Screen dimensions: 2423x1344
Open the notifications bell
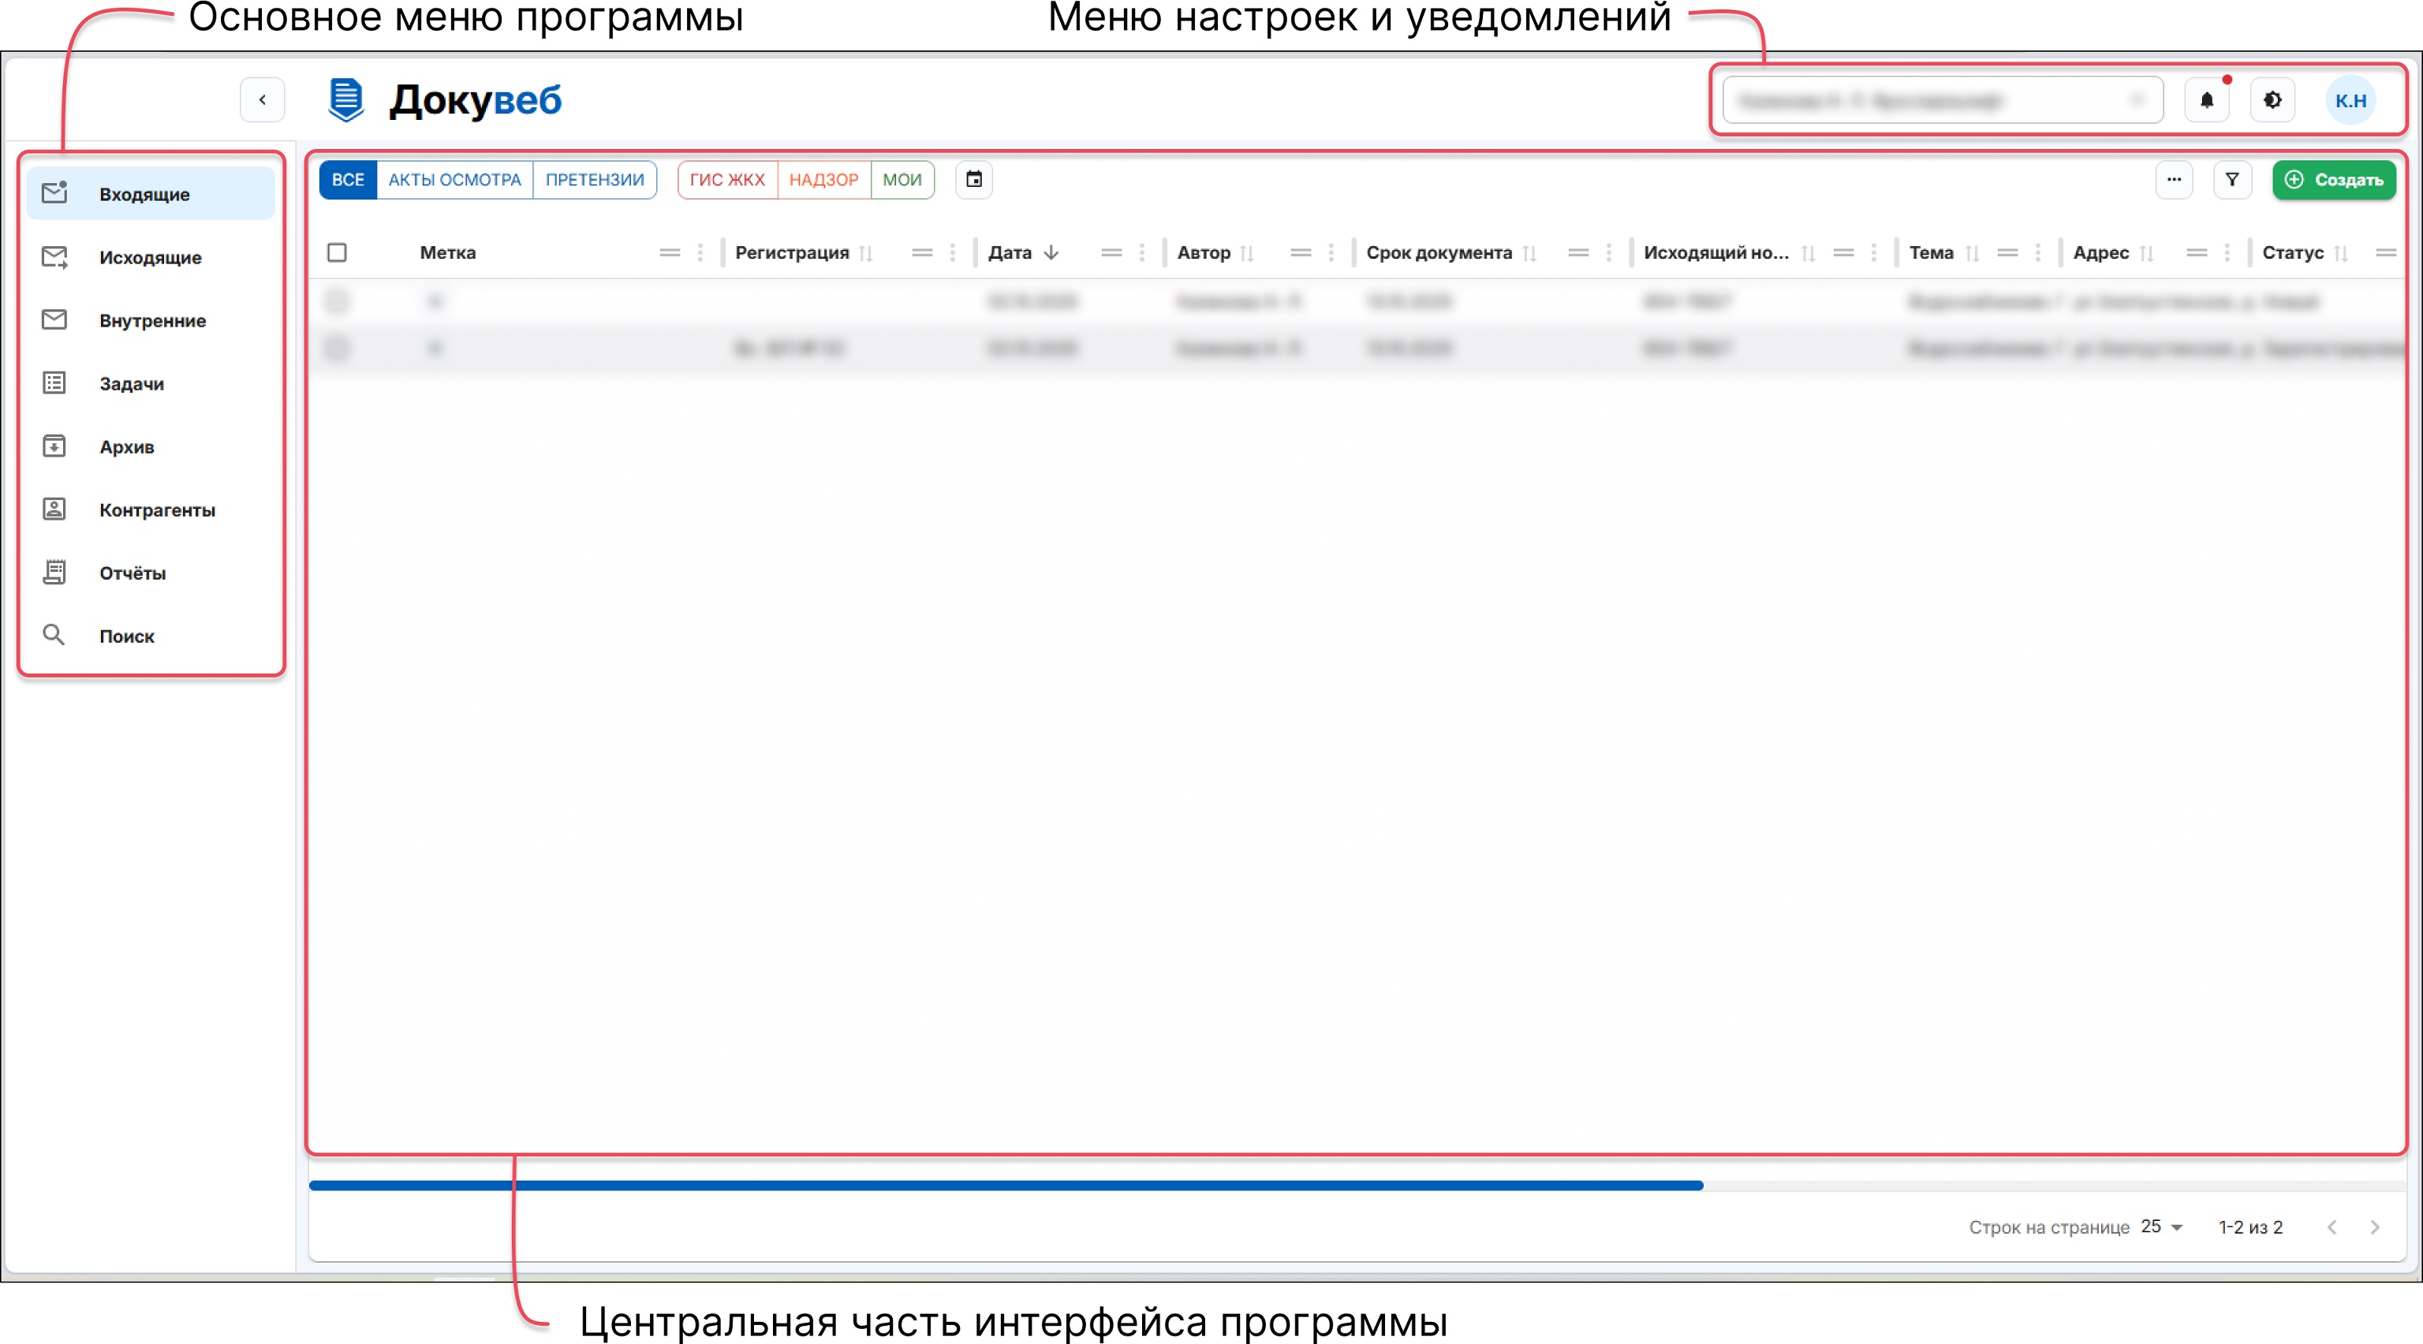coord(2208,101)
